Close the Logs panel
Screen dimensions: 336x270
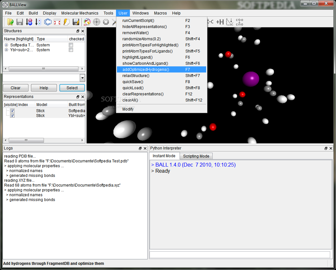point(145,148)
